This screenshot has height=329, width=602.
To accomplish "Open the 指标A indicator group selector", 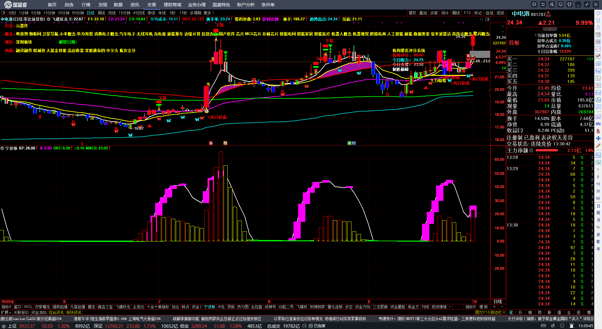I will click(x=6, y=307).
